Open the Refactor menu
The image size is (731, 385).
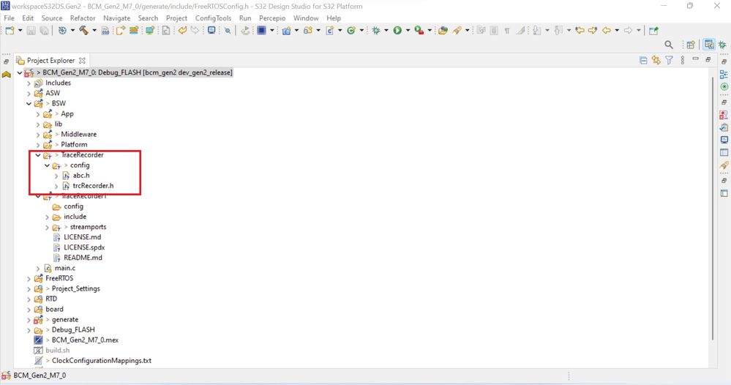tap(83, 18)
